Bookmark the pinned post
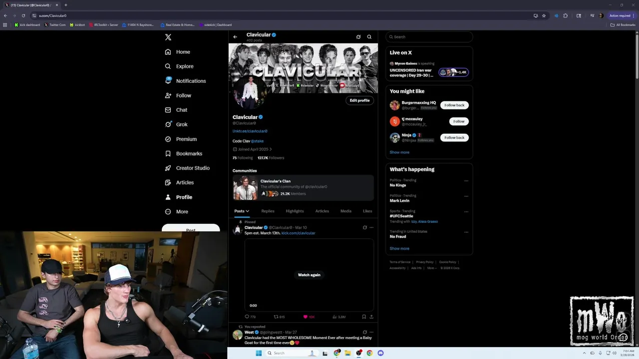Image resolution: width=639 pixels, height=359 pixels. click(x=364, y=317)
